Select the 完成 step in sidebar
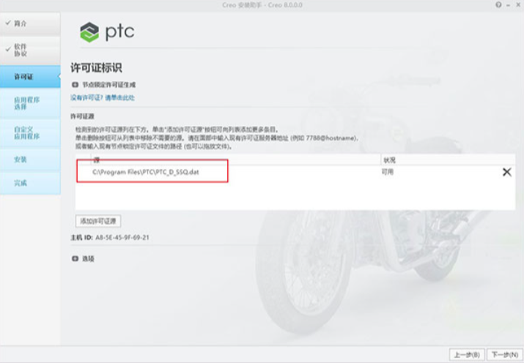This screenshot has height=363, width=524. point(30,183)
